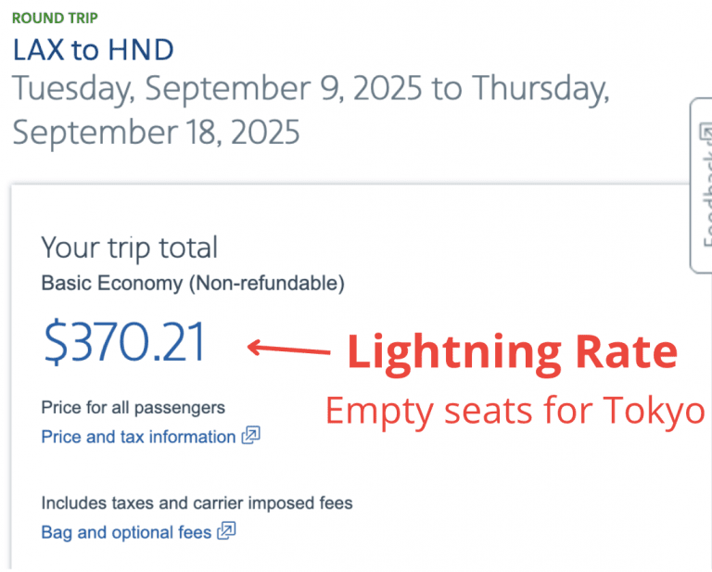Open the Bag and optional fees link
The image size is (712, 572).
point(126,532)
